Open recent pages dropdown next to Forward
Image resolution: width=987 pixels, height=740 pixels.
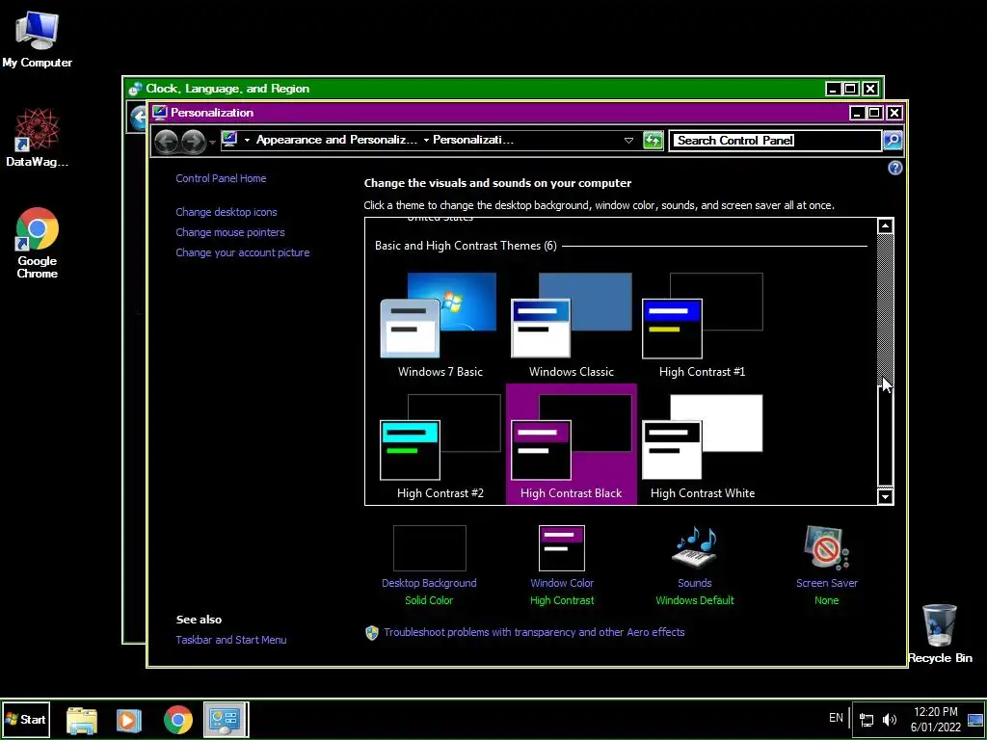[212, 143]
